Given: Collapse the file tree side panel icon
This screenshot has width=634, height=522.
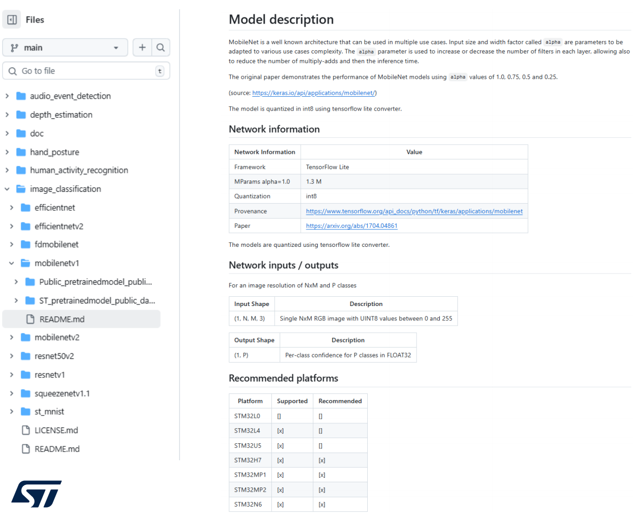Looking at the screenshot, I should tap(12, 20).
